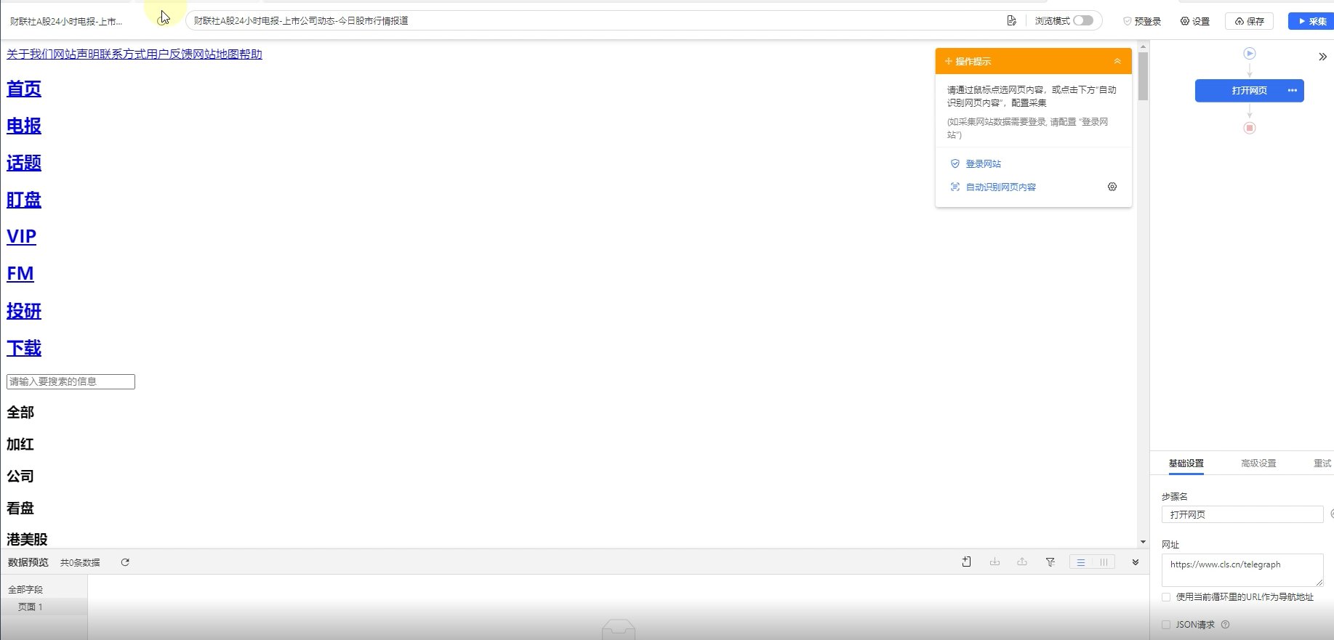Collapse the workflow side panel with double chevron
This screenshot has height=640, width=1334.
point(1322,57)
